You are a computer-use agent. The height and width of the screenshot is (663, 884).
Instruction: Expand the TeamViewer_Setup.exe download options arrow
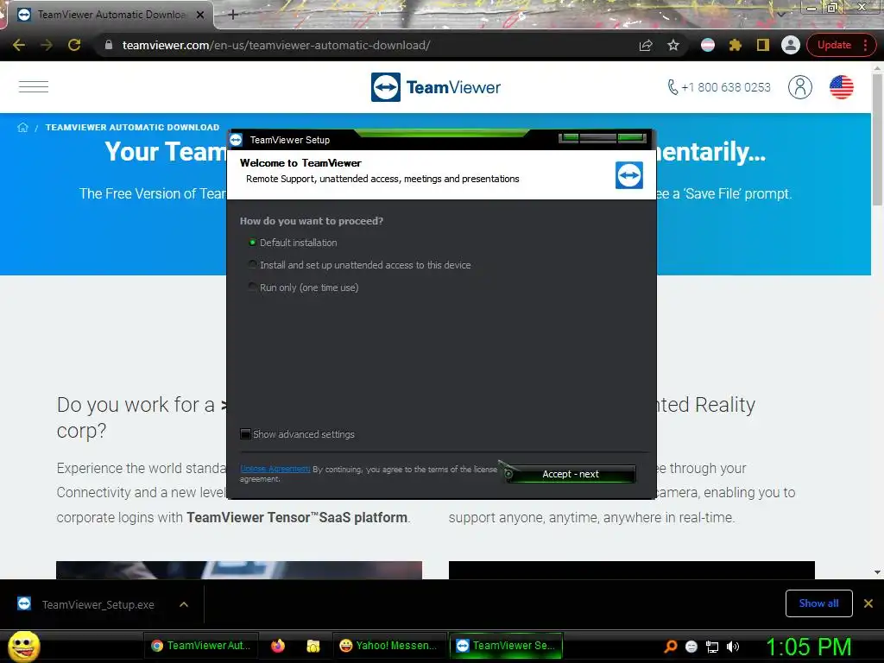[x=184, y=604]
